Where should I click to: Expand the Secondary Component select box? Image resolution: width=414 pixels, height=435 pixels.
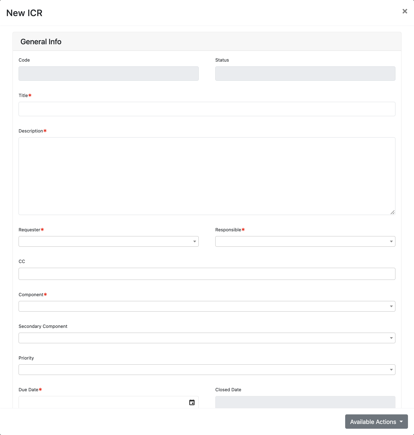pyautogui.click(x=207, y=338)
